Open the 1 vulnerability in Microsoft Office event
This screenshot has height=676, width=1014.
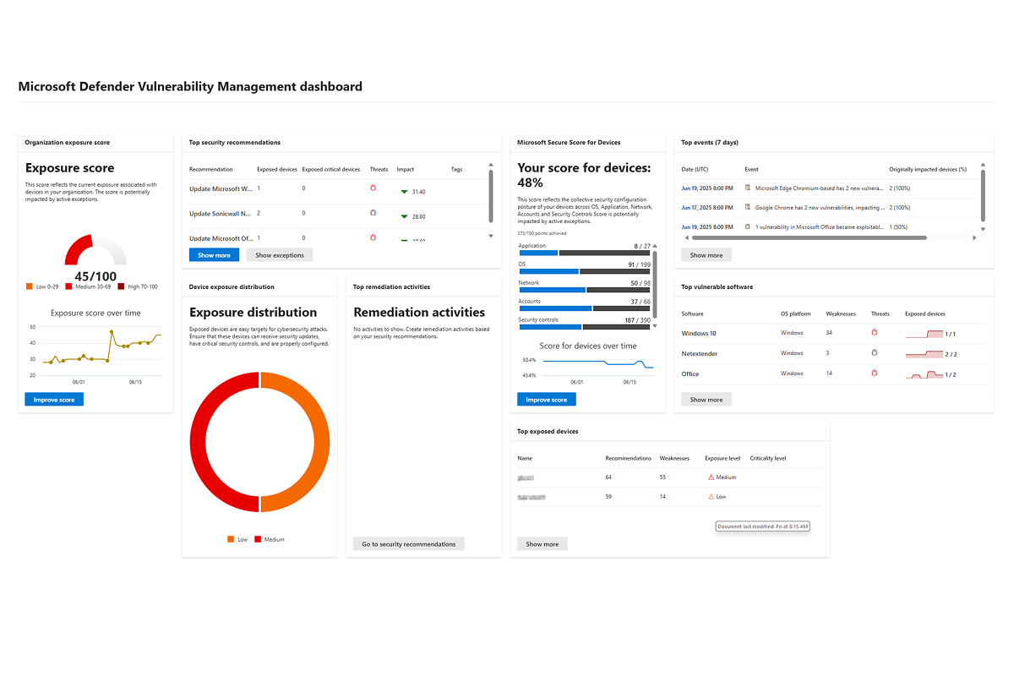[x=819, y=227]
